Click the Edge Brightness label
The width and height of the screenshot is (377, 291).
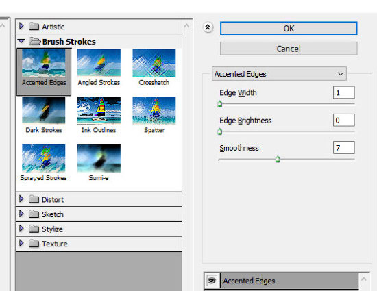(x=245, y=121)
